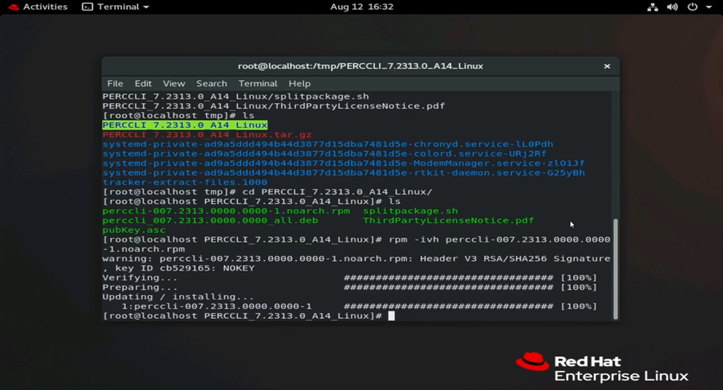Click the cursor at the last prompt
The height and width of the screenshot is (390, 723).
click(392, 316)
